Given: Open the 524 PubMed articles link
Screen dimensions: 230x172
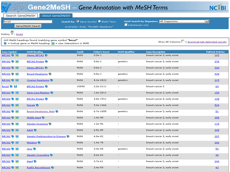Looking at the screenshot, I should coord(217,105).
